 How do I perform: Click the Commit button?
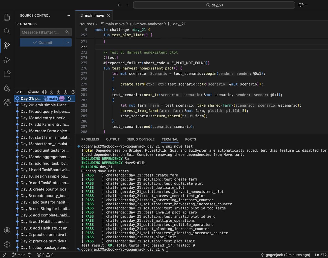click(42, 42)
